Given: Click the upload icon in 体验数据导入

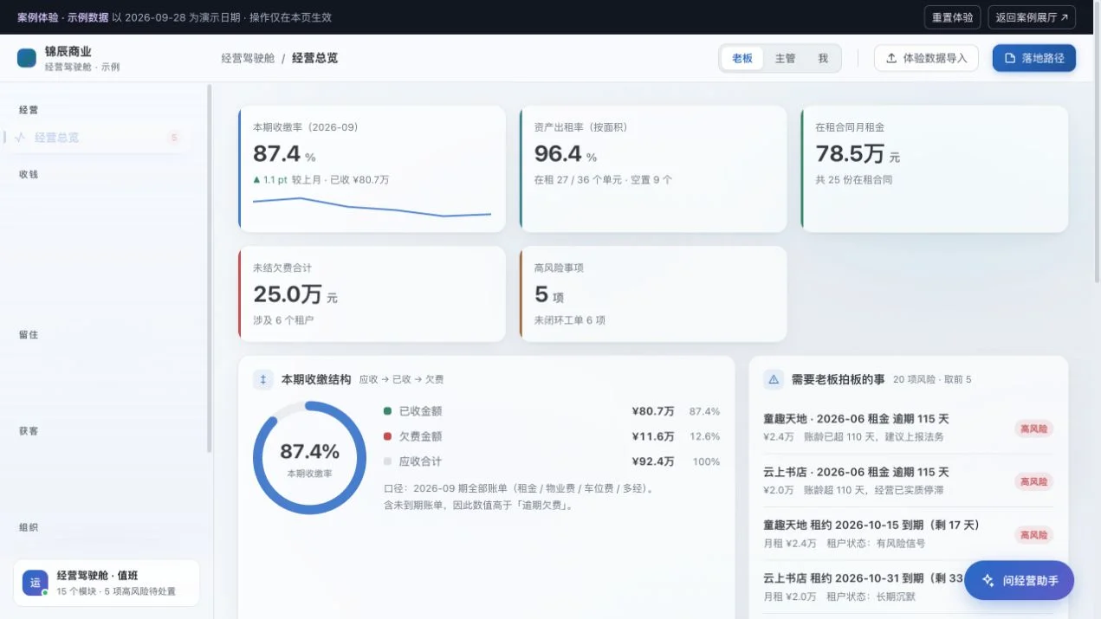Looking at the screenshot, I should point(891,58).
